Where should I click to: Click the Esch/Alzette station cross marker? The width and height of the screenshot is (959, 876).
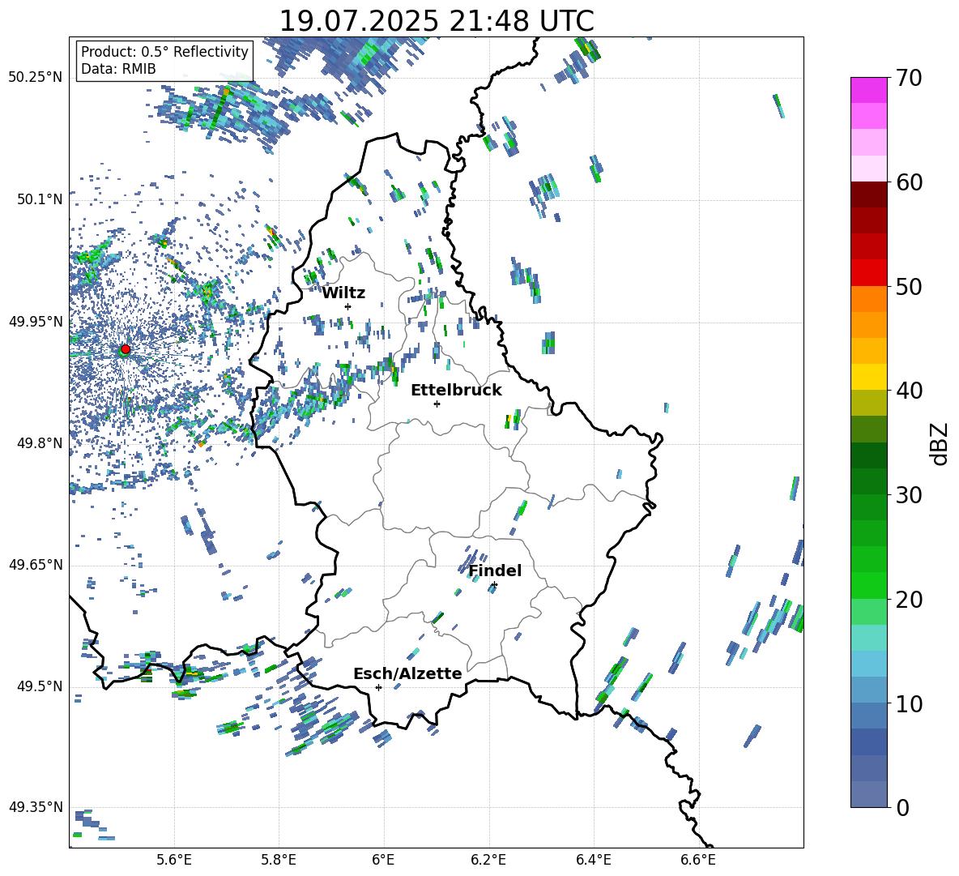(x=378, y=687)
